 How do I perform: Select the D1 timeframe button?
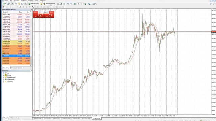[57, 7]
